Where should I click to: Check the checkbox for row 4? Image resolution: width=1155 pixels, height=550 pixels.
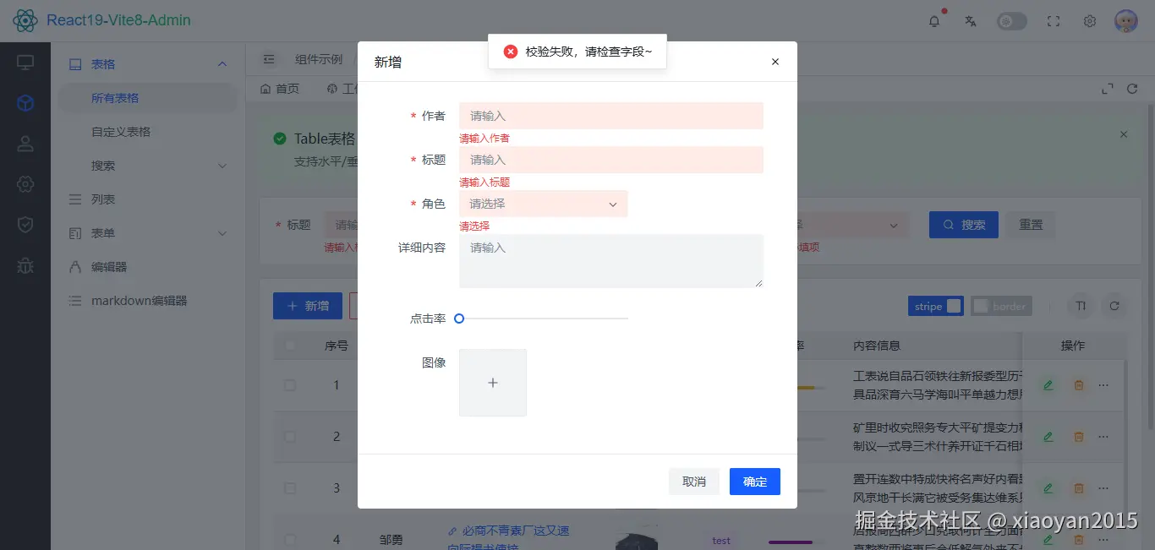(290, 540)
